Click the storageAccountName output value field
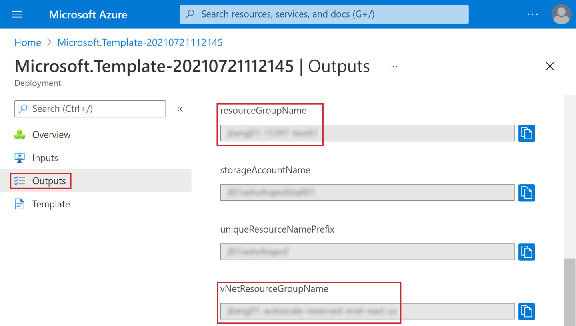This screenshot has height=326, width=576. [x=367, y=193]
